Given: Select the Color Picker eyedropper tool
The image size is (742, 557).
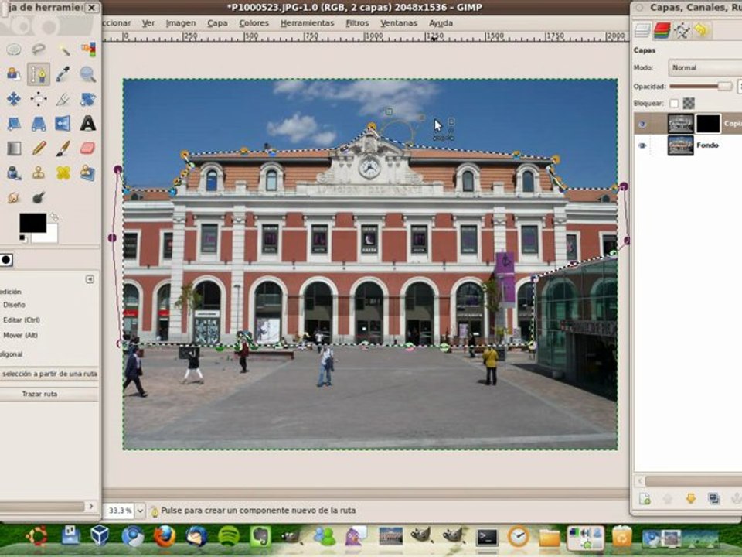Looking at the screenshot, I should tap(63, 74).
